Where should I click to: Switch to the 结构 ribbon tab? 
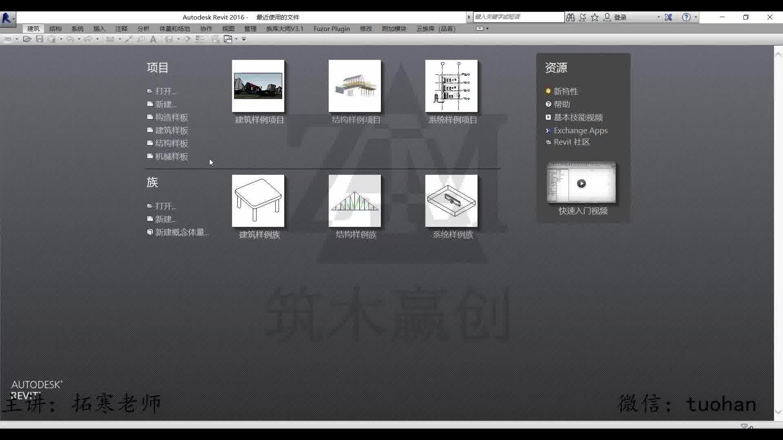pos(55,29)
